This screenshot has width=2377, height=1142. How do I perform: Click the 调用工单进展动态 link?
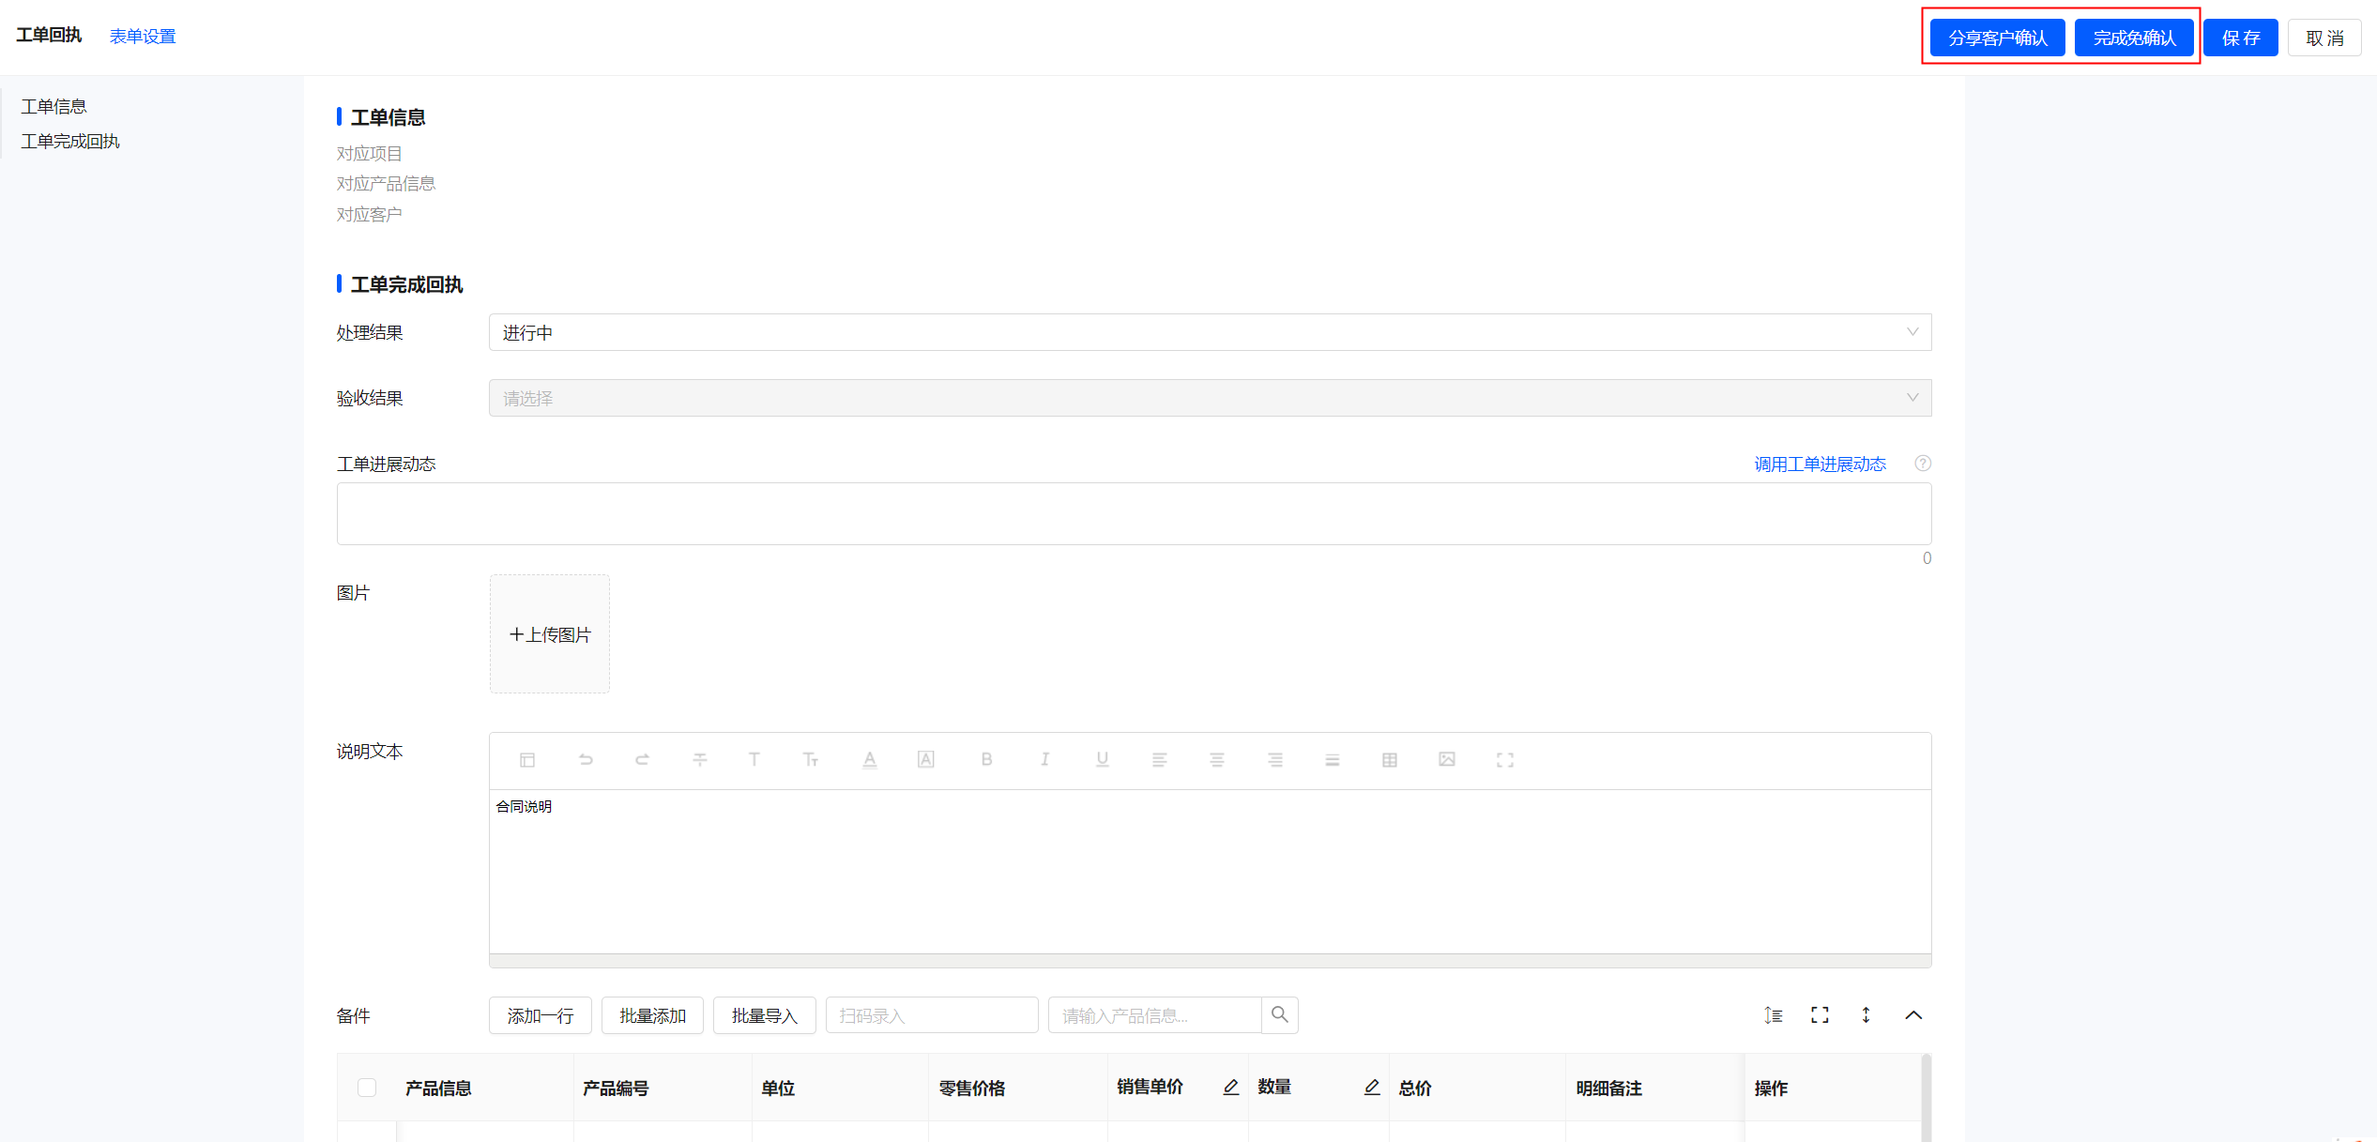click(1821, 464)
